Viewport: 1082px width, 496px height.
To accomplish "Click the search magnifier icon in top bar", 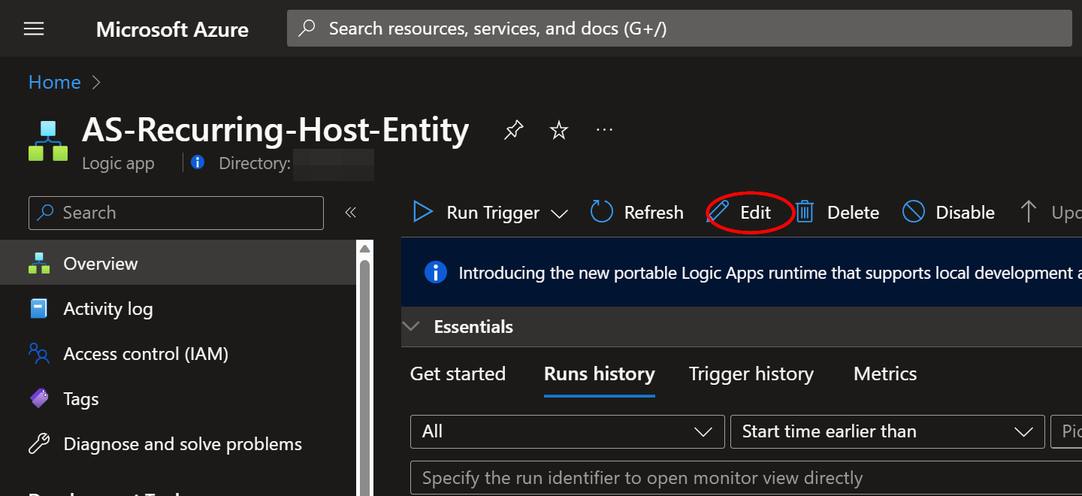I will [307, 29].
